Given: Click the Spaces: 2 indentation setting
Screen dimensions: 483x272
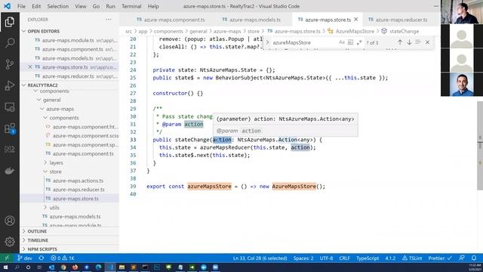Looking at the screenshot, I should 303,258.
